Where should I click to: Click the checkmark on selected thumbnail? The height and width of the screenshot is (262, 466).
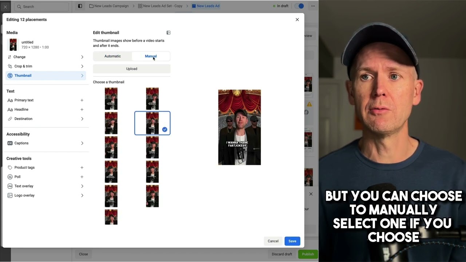[165, 129]
